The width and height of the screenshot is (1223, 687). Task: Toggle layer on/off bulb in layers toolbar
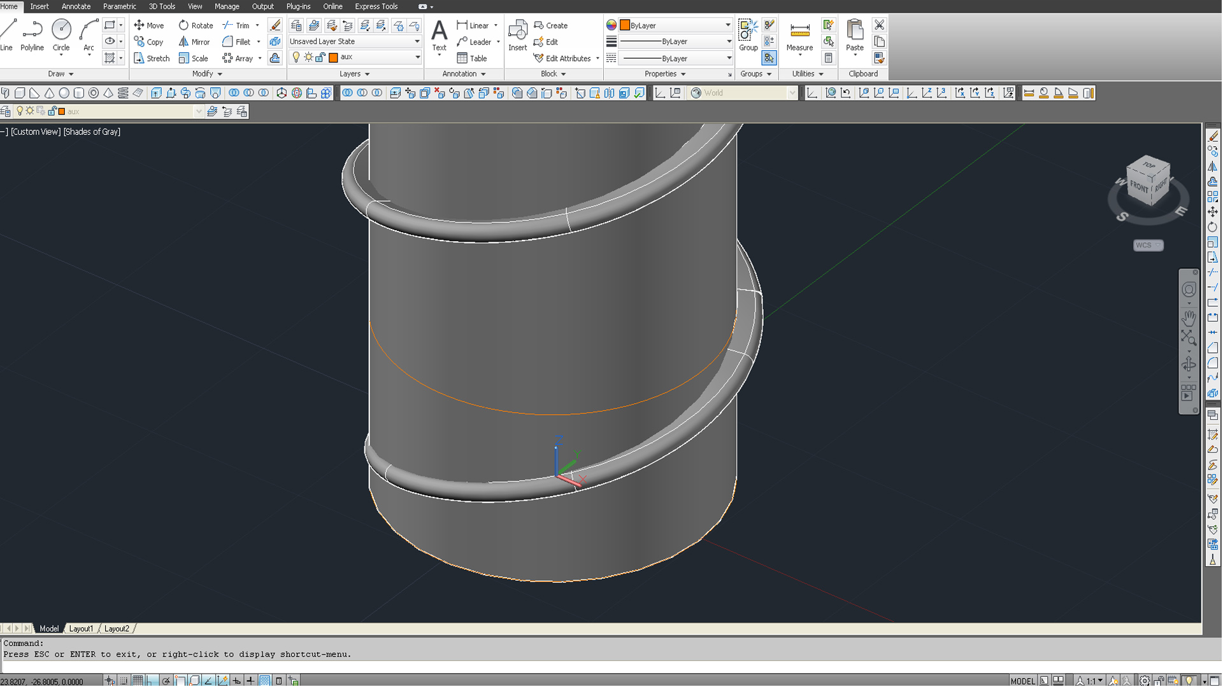pos(20,111)
